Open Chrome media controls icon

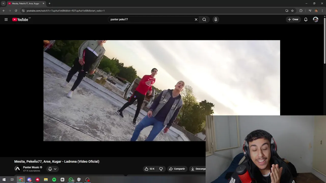click(x=310, y=11)
